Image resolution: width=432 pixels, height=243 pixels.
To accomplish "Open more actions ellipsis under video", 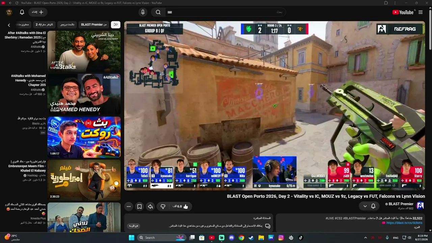I will [129, 207].
